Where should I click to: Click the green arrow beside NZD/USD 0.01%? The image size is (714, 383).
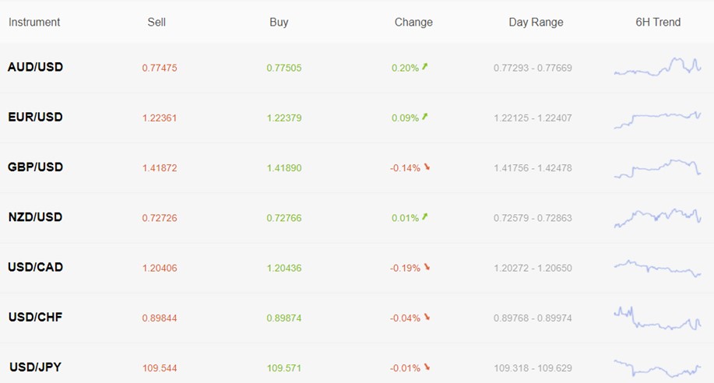pyautogui.click(x=425, y=217)
